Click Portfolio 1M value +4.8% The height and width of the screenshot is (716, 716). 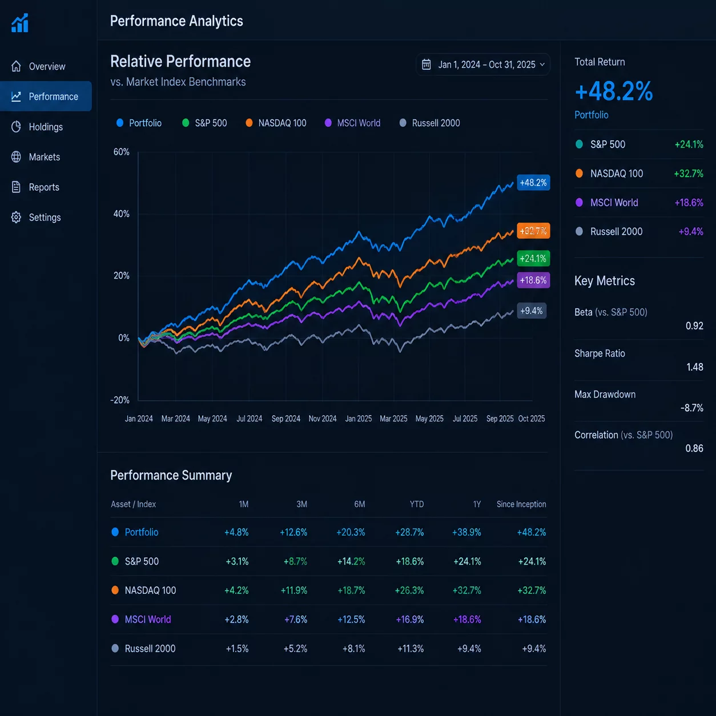[236, 532]
